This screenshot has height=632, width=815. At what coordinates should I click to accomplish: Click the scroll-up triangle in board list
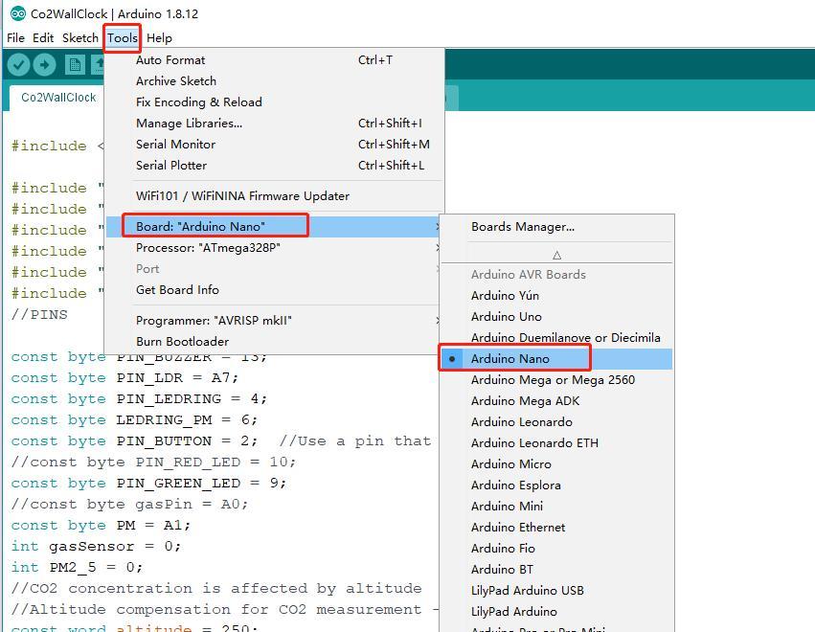click(x=556, y=255)
